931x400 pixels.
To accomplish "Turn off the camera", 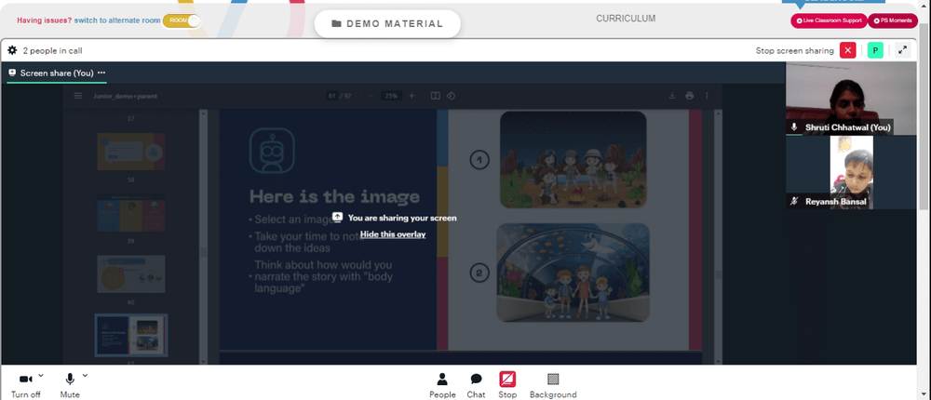I will point(25,386).
